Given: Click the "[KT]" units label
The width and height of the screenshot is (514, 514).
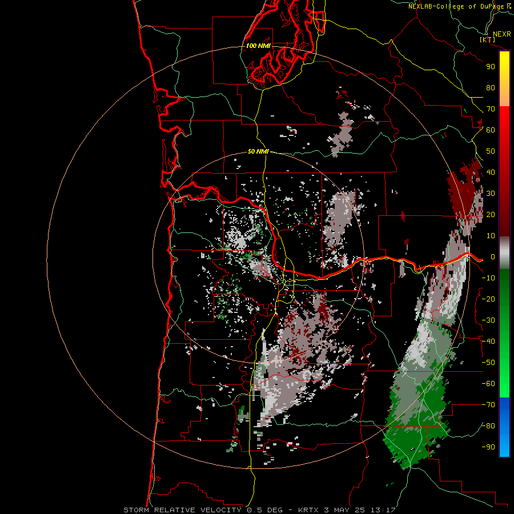Looking at the screenshot, I should pyautogui.click(x=488, y=39).
